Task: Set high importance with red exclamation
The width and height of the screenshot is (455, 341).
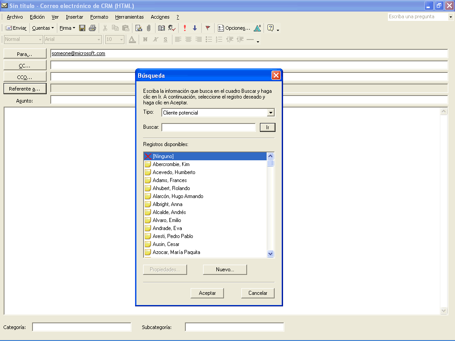Action: [185, 28]
